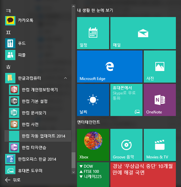Open 한컴 사전 dictionary icon

(14, 124)
